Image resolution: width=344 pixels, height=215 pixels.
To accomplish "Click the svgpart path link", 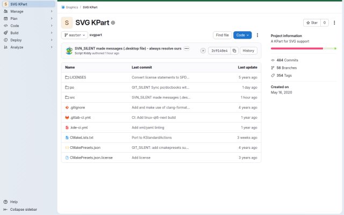I will click(96, 35).
